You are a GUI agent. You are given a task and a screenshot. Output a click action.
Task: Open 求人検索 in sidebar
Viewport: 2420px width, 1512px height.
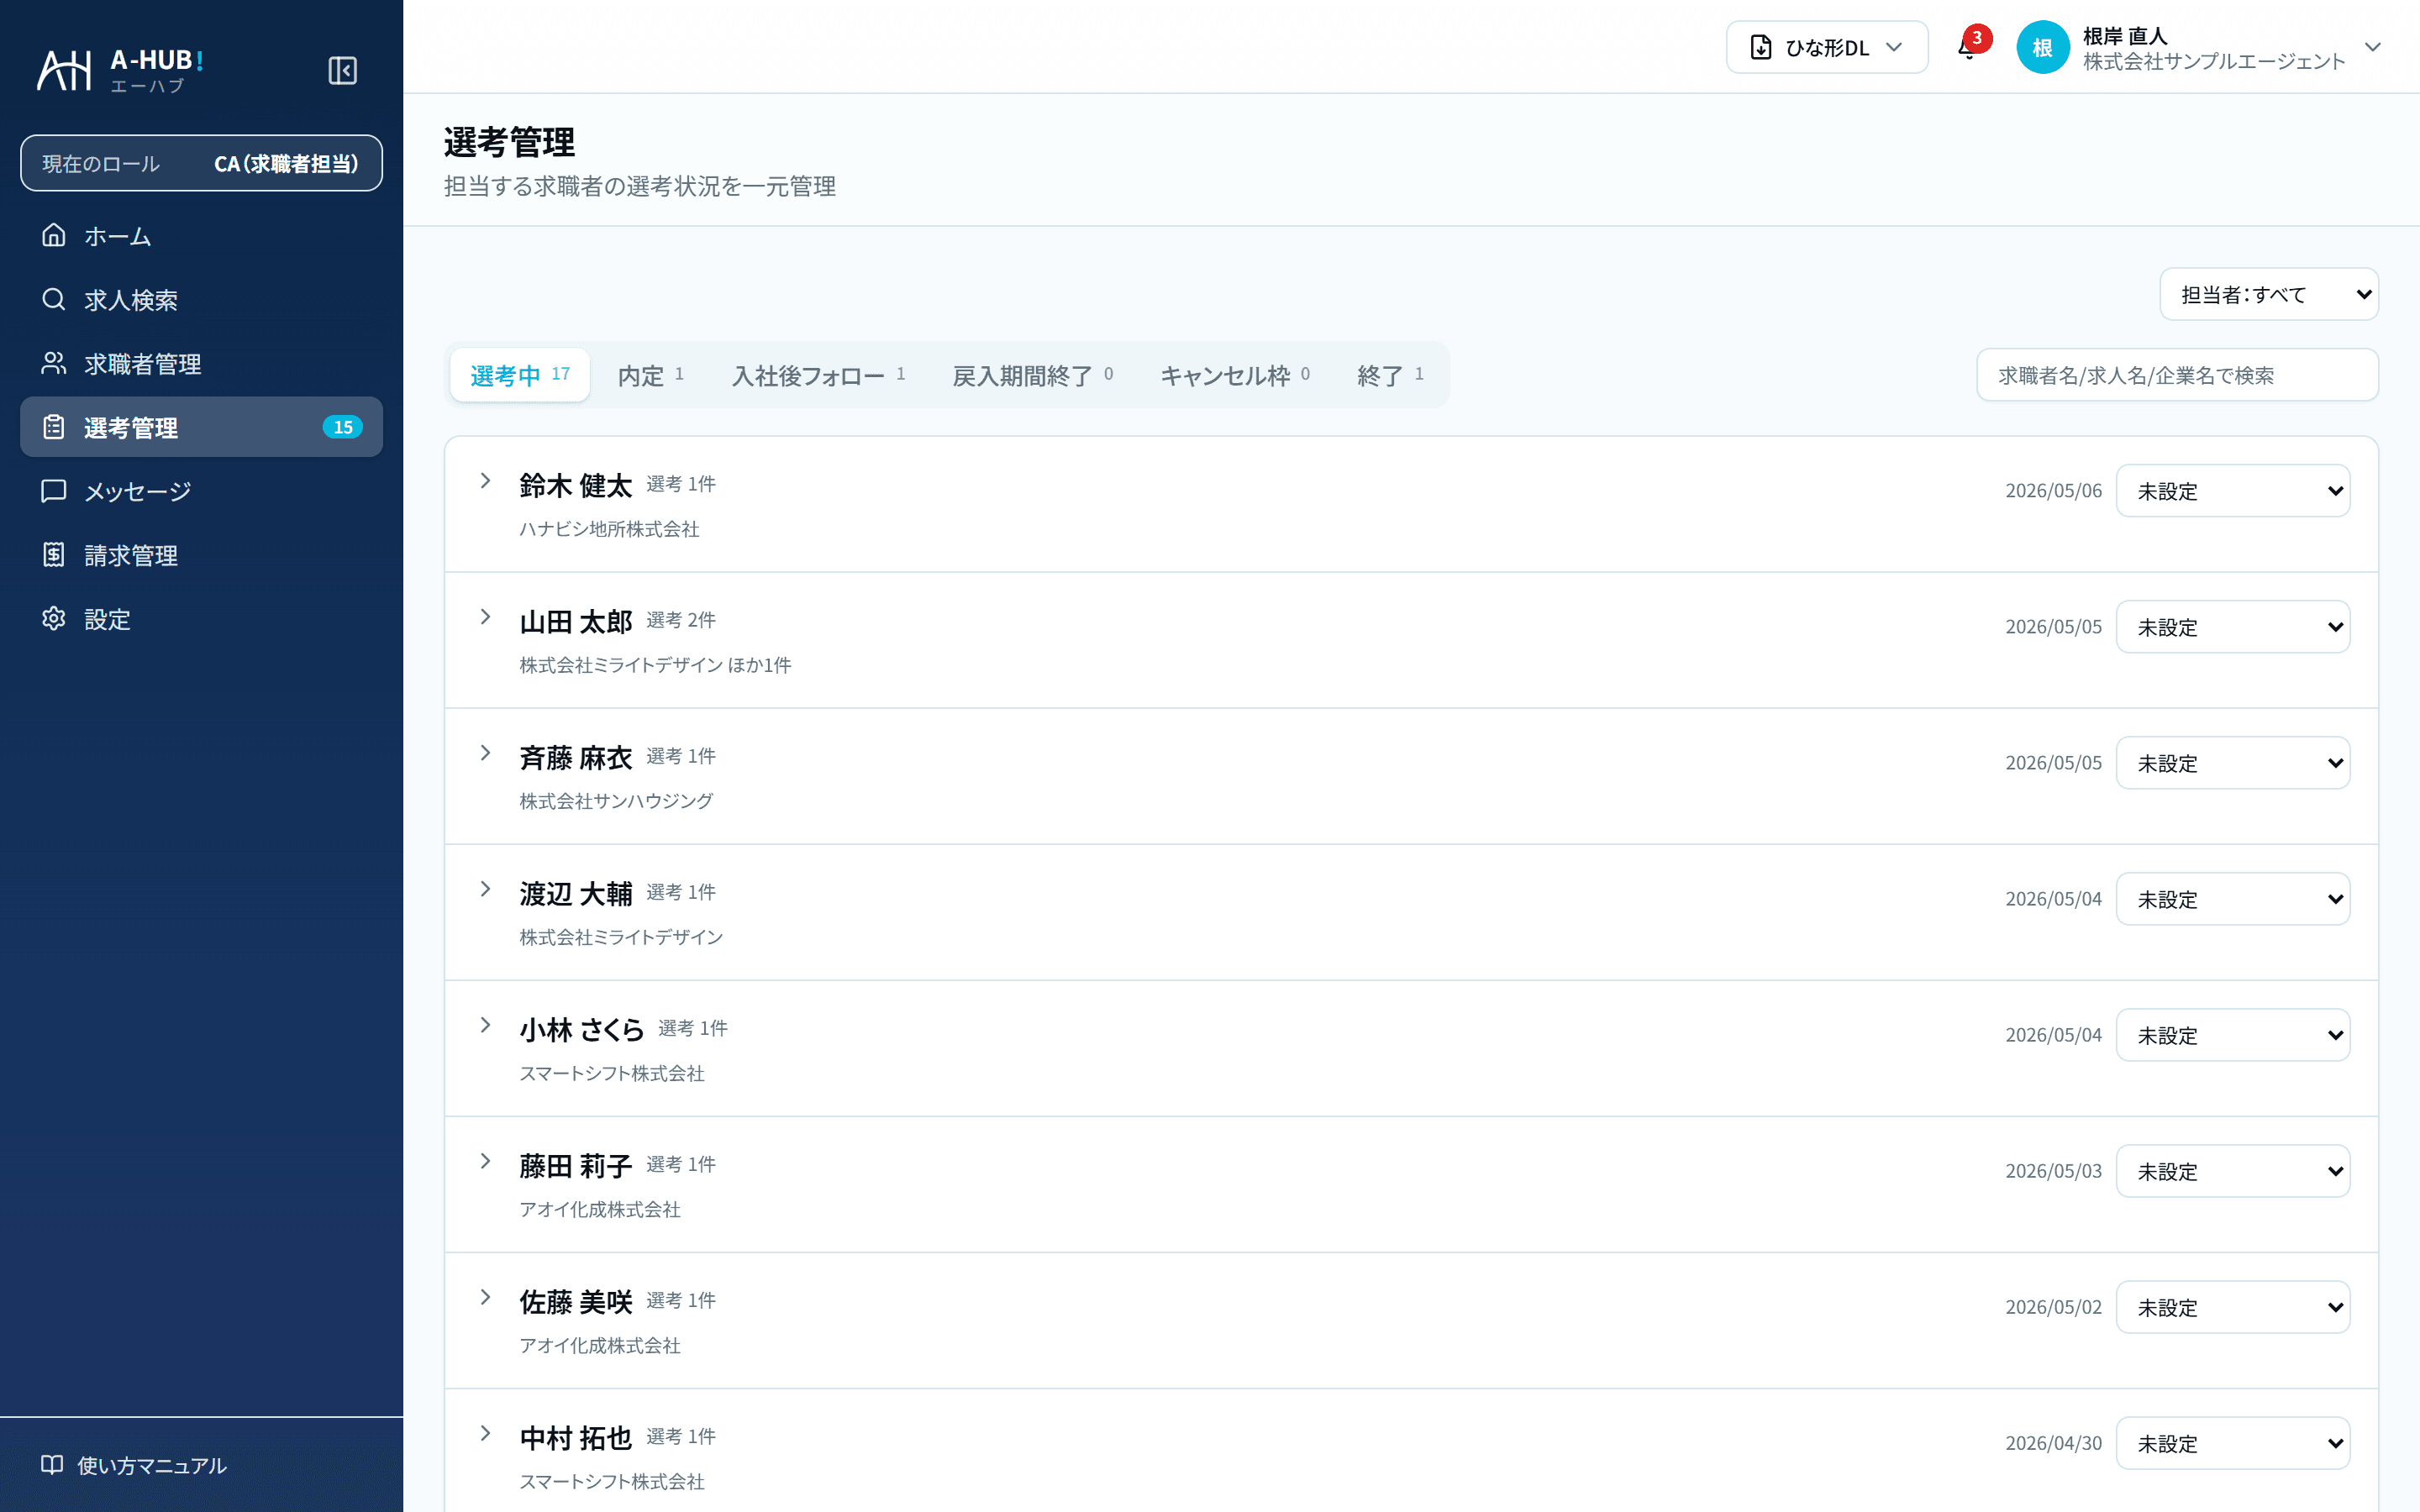pyautogui.click(x=201, y=299)
